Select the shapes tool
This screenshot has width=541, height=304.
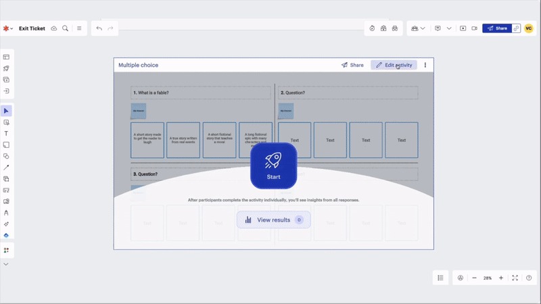tap(6, 156)
